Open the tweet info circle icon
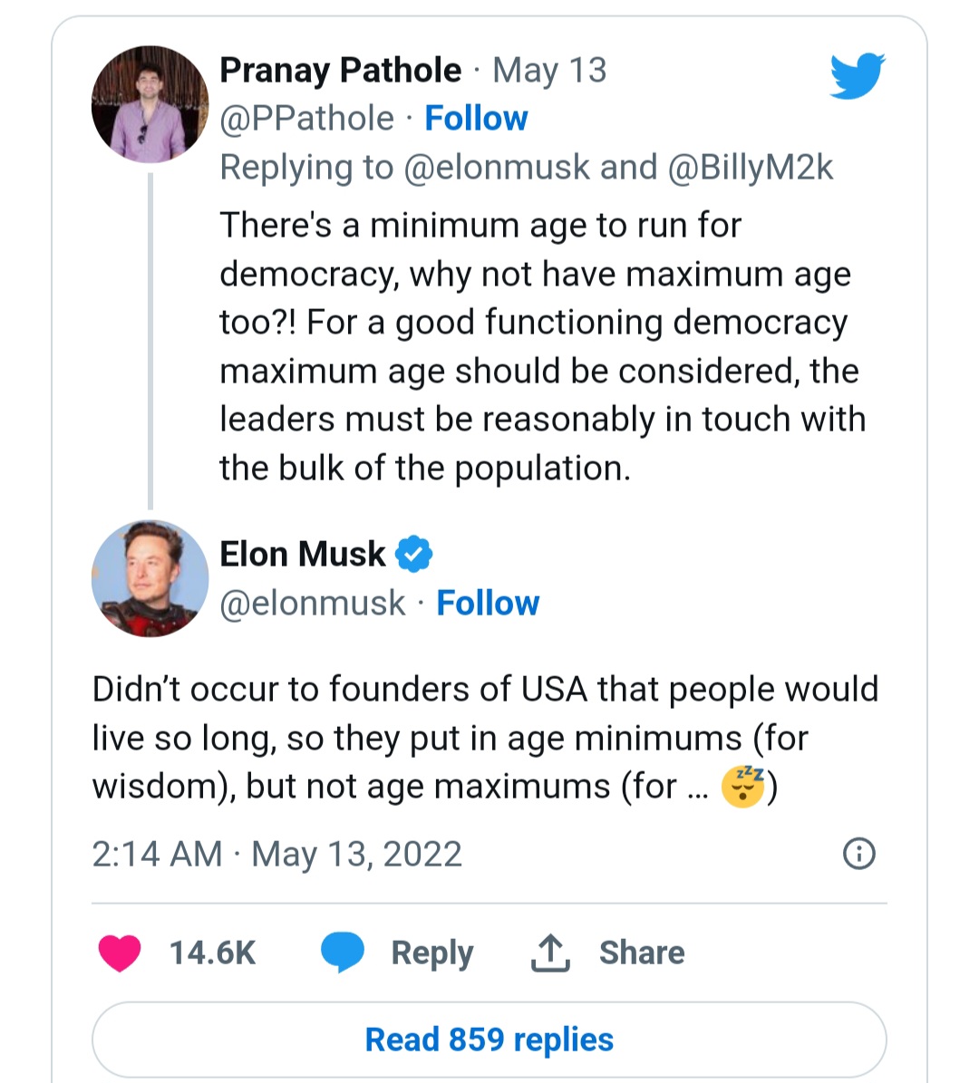The width and height of the screenshot is (979, 1083). (858, 854)
